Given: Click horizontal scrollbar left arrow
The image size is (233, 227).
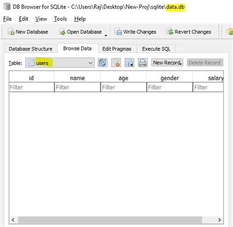Looking at the screenshot, I should [13, 220].
